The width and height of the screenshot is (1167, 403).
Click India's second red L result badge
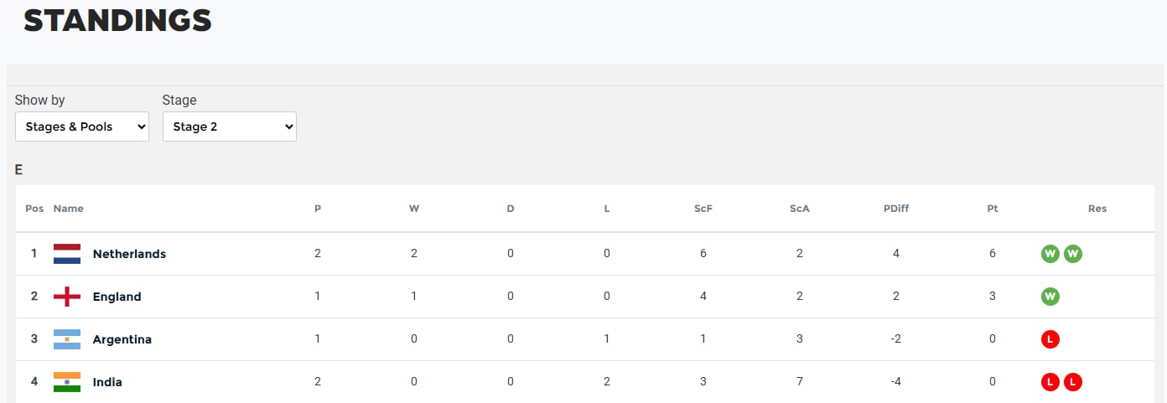[x=1073, y=382]
